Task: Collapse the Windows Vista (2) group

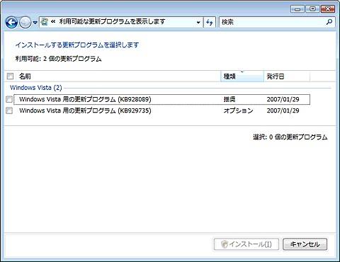Action: tap(36, 88)
